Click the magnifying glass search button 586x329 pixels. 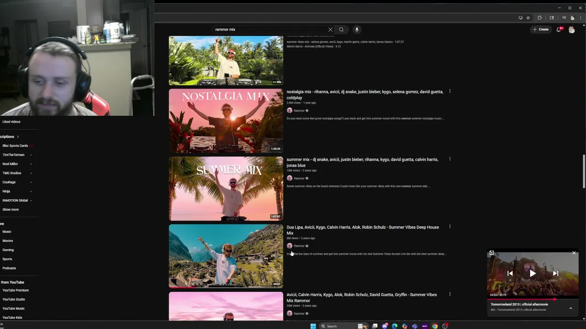(341, 30)
